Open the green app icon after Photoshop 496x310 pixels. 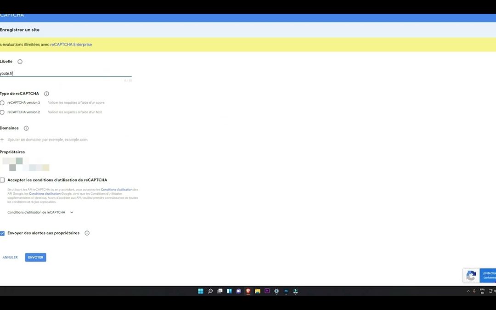click(x=295, y=291)
